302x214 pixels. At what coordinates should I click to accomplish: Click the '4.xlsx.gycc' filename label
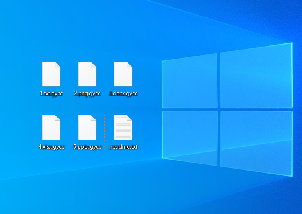point(51,147)
